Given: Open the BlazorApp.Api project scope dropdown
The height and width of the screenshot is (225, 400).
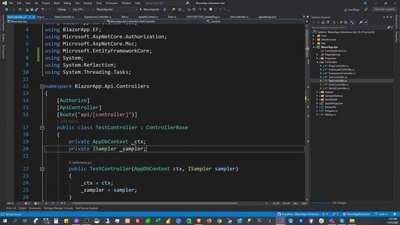Looking at the screenshot, I should (56, 22).
